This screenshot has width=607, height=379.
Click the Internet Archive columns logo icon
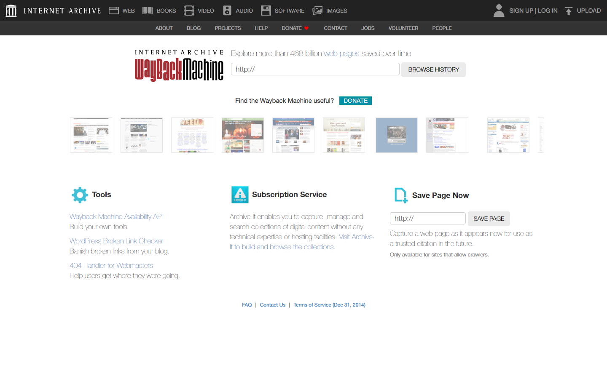point(11,11)
